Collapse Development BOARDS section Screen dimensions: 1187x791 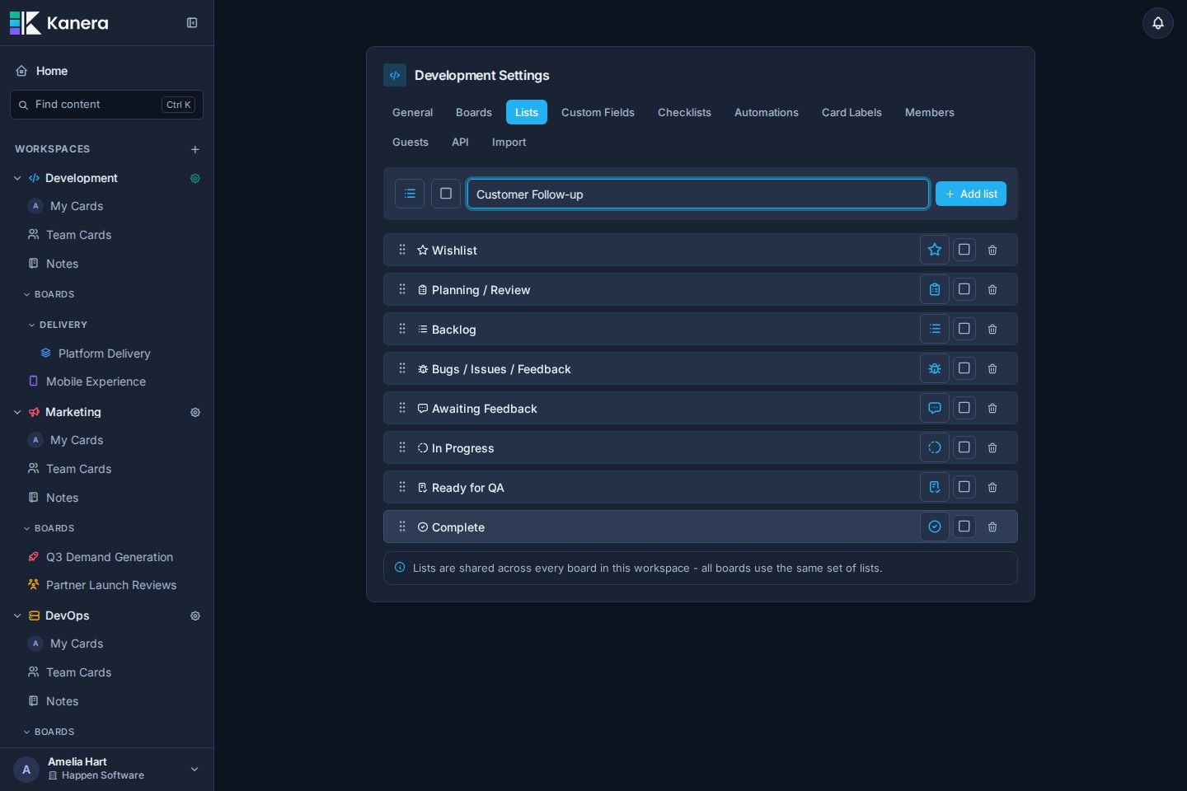(26, 294)
